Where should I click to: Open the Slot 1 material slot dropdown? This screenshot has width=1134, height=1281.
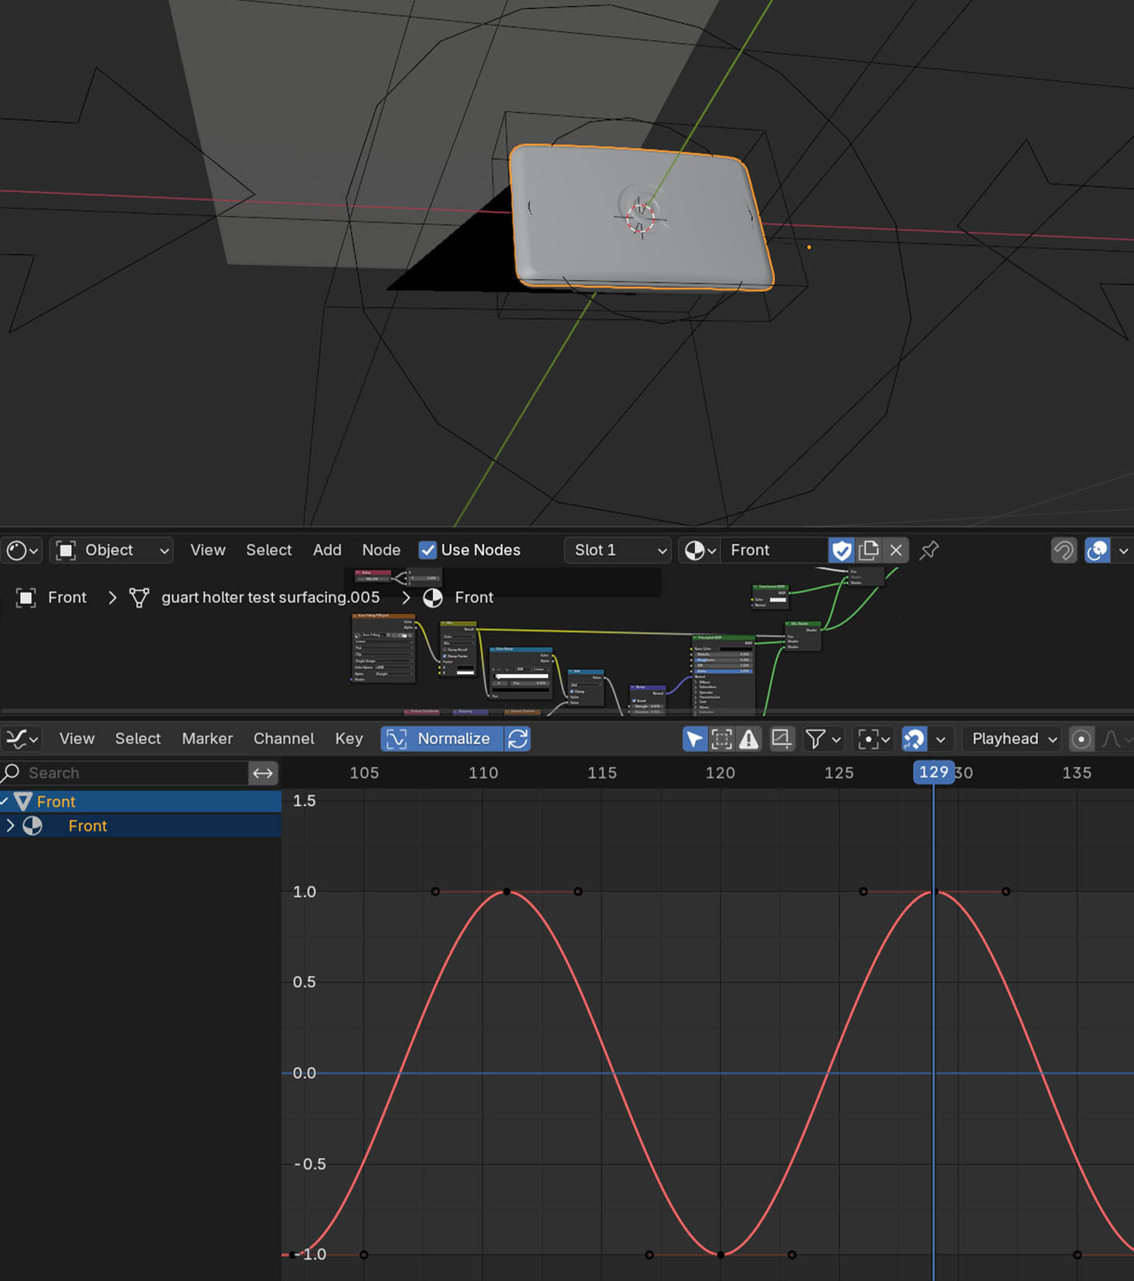(618, 550)
